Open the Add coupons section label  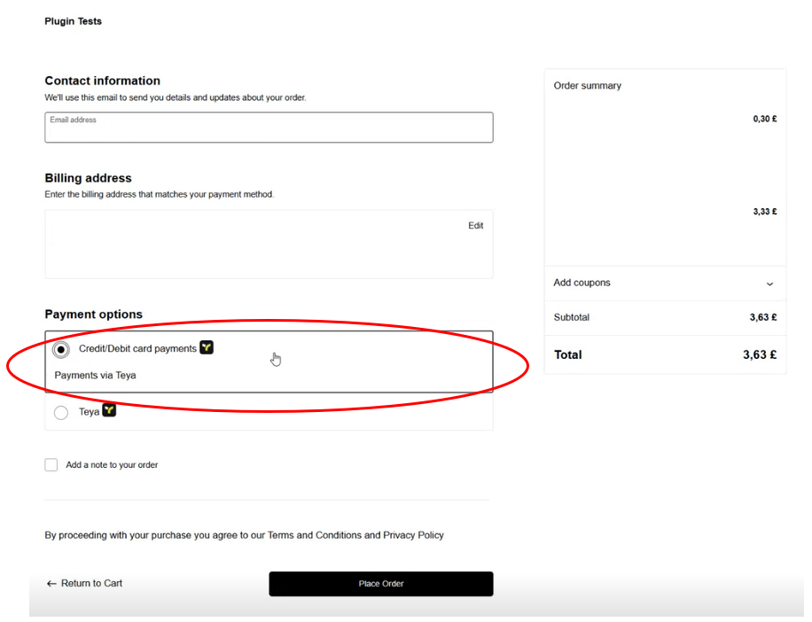click(x=582, y=283)
